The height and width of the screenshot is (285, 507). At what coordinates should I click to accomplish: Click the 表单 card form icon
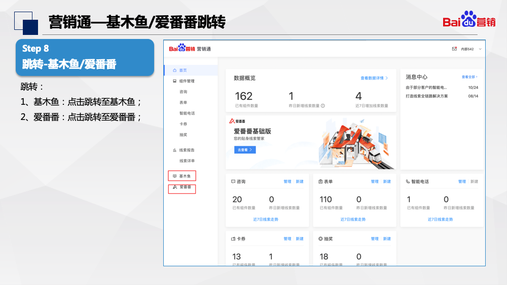(x=320, y=182)
